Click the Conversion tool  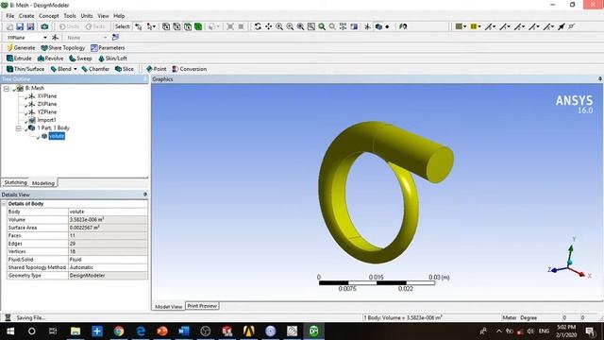189,69
